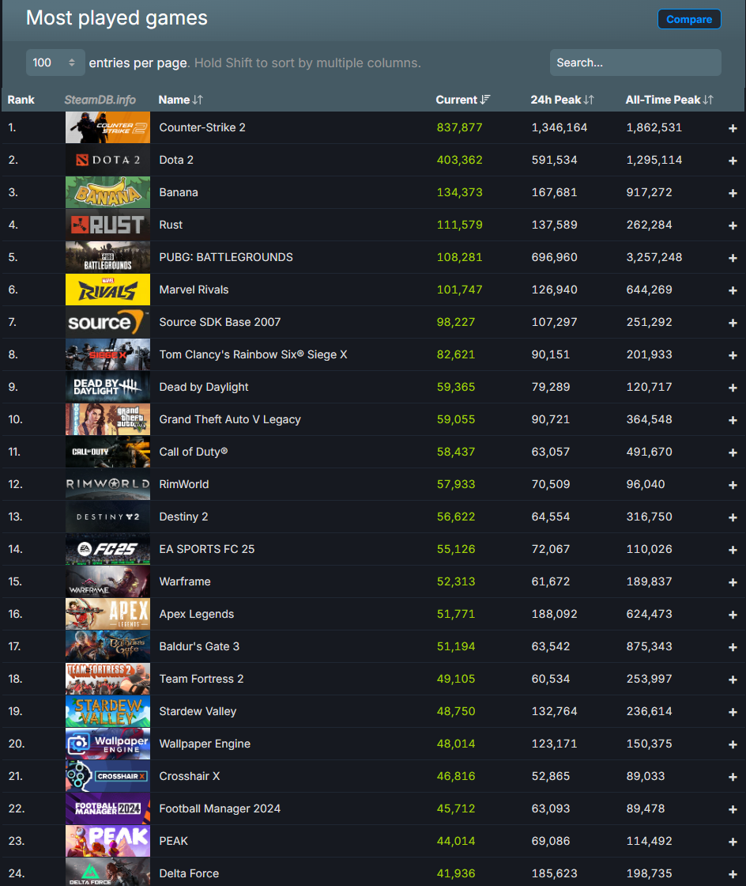
Task: Open the Counter-Strike 2 name link
Action: 202,127
